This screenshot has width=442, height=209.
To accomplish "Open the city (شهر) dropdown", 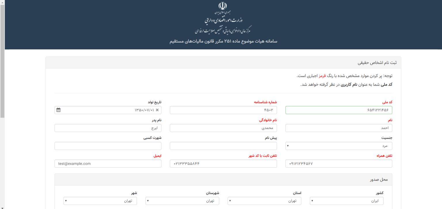I will coord(100,201).
